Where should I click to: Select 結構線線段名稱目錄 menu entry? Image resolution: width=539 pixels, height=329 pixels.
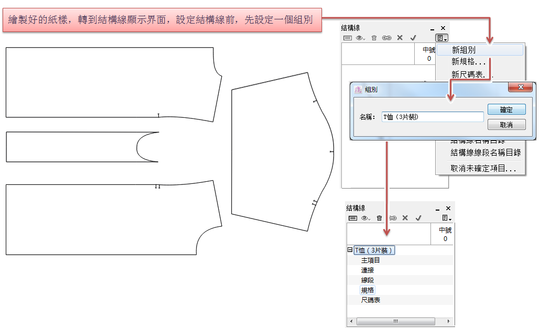[x=486, y=152]
